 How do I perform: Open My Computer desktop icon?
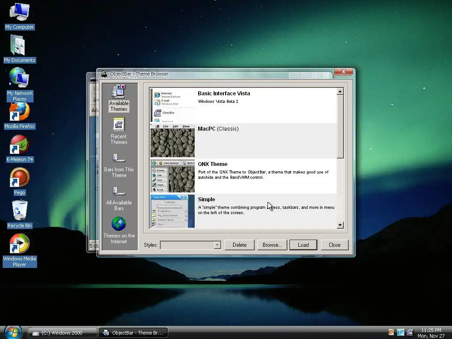point(19,16)
